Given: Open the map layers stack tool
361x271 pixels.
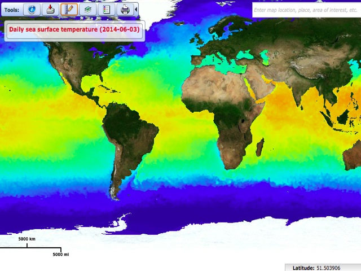Looking at the screenshot, I should point(87,9).
